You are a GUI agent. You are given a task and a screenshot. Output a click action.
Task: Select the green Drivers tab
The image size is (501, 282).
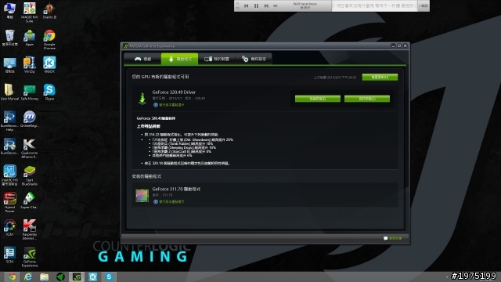pos(179,59)
